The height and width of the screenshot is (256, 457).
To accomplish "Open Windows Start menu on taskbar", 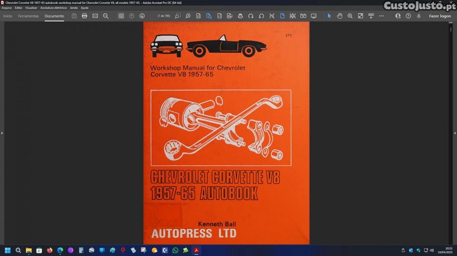I will [x=8, y=250].
